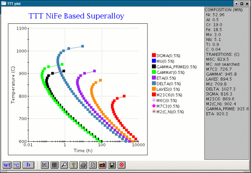Save the plot with the floppy icon
This screenshot has height=173, width=251.
pyautogui.click(x=112, y=165)
